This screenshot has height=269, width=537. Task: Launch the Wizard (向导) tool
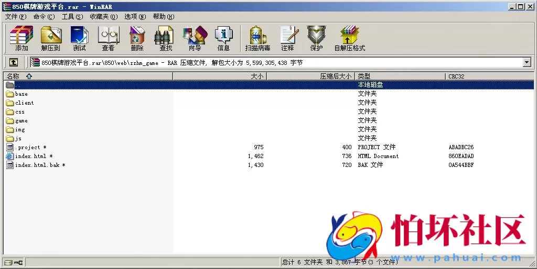click(195, 38)
